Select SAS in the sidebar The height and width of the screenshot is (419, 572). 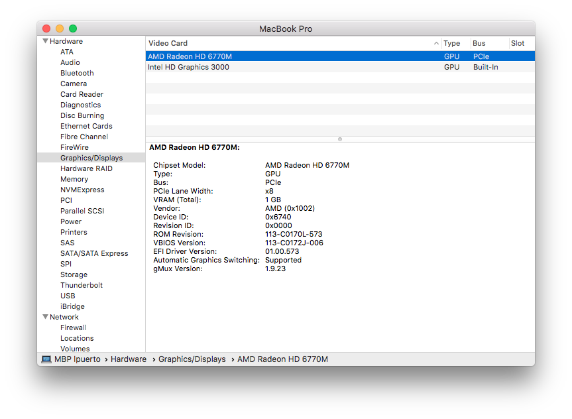click(x=67, y=243)
